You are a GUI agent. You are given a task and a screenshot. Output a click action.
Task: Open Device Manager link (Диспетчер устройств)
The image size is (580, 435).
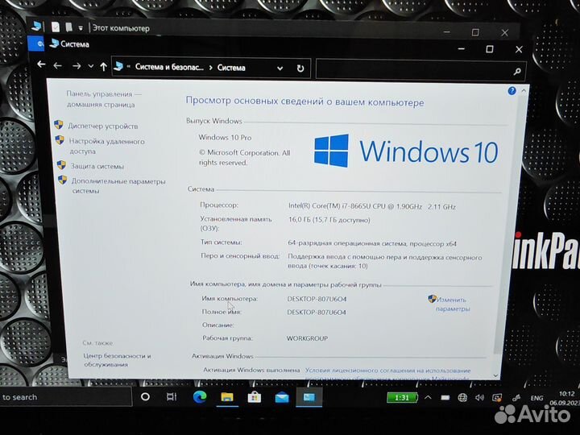coord(103,126)
